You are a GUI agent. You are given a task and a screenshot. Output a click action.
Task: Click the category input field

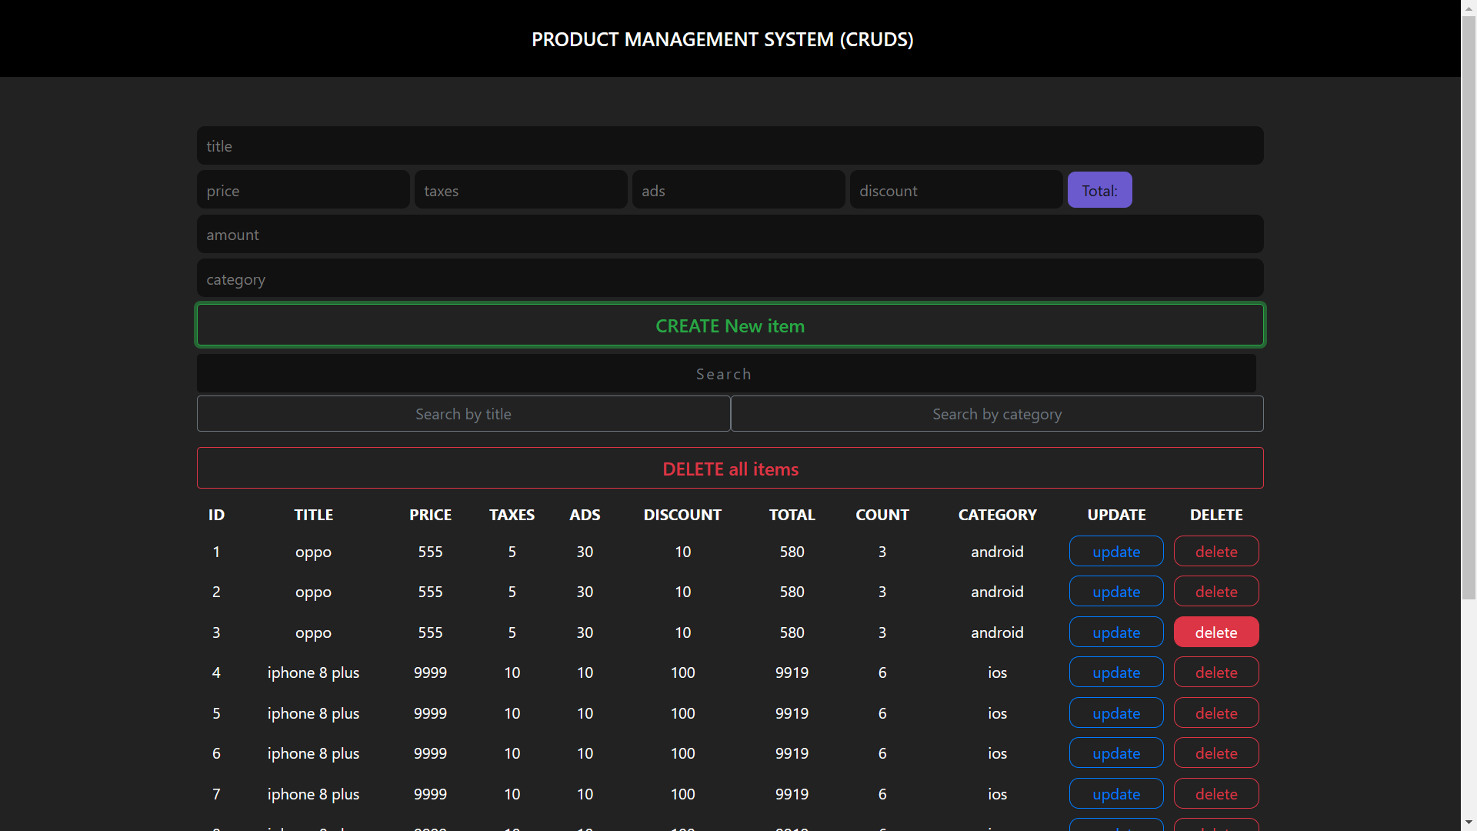coord(730,279)
